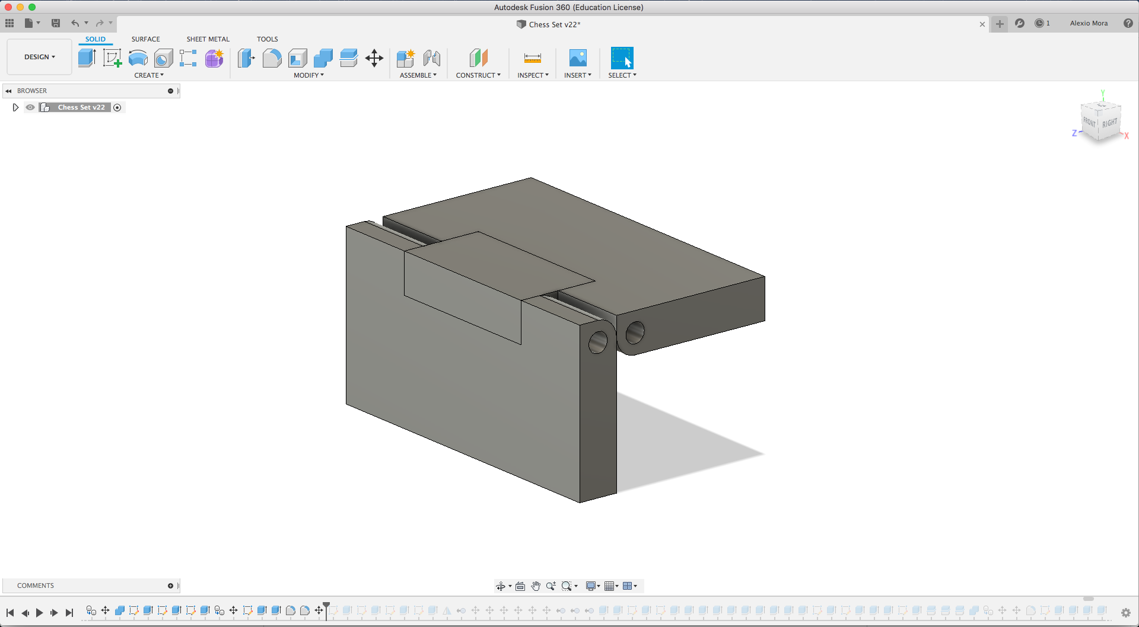Screen dimensions: 1139x627
Task: Click the timeline Play button
Action: click(39, 612)
